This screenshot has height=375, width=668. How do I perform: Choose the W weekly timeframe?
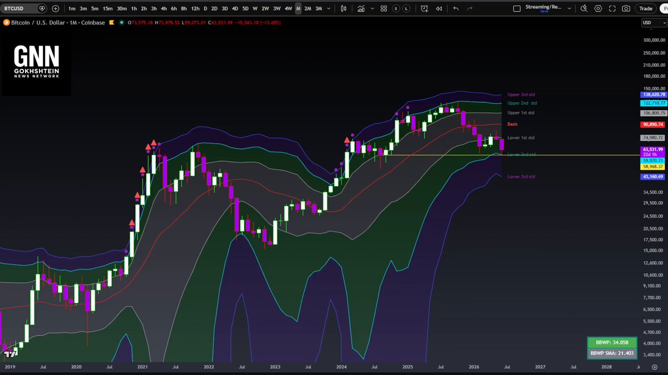pos(255,8)
